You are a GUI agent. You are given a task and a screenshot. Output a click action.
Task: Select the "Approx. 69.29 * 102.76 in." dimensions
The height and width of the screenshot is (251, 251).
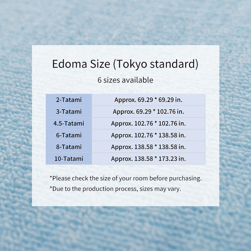pyautogui.click(x=148, y=112)
